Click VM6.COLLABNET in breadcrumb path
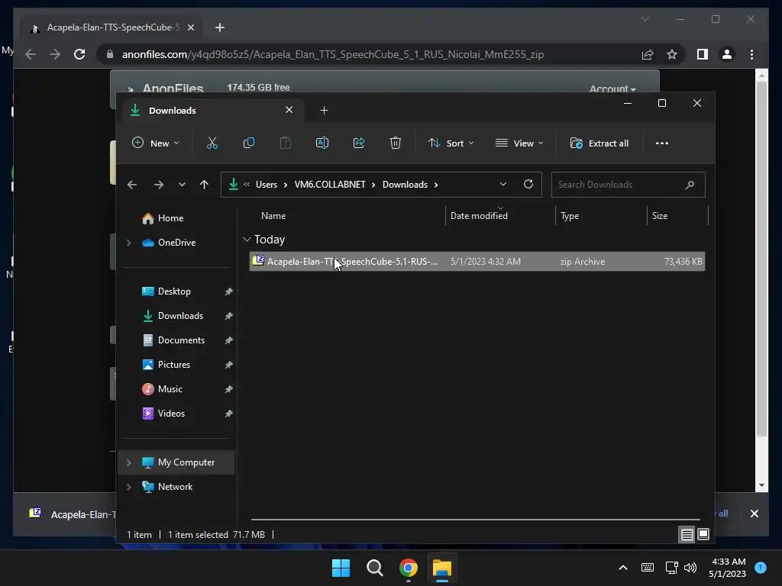782x586 pixels. [330, 185]
